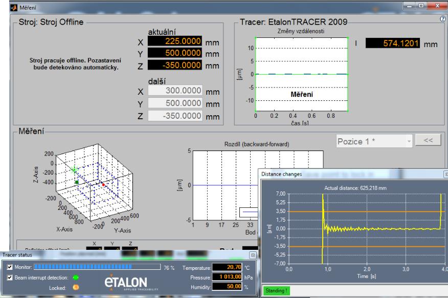Click the Pressure value 1 013,00
The width and height of the screenshot is (448, 298).
pyautogui.click(x=227, y=277)
